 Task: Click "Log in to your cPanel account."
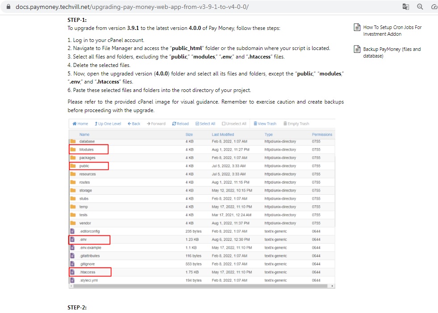click(108, 40)
